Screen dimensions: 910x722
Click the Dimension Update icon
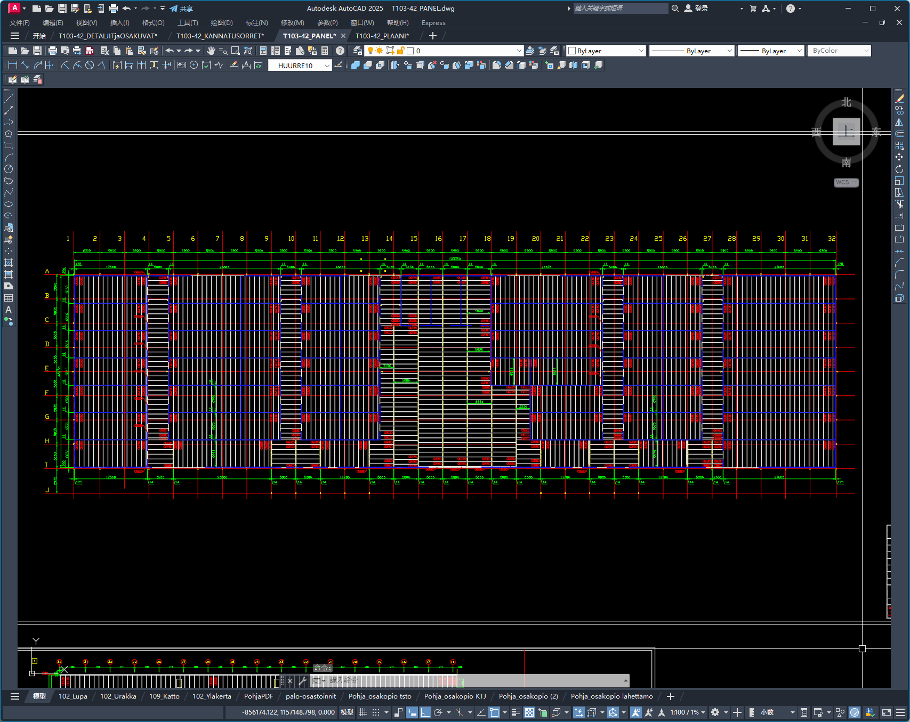(259, 65)
